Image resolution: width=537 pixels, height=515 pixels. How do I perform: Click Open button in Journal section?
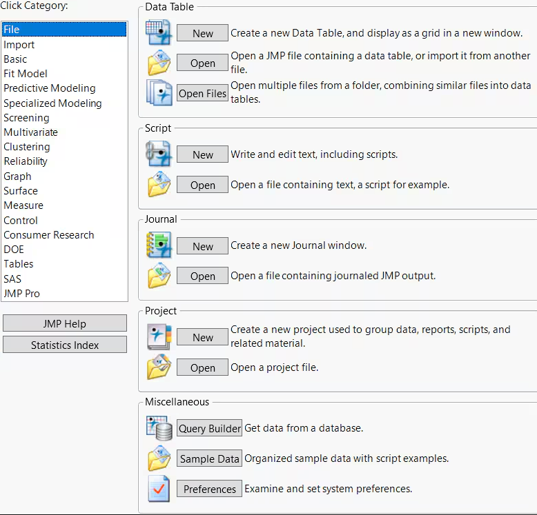pyautogui.click(x=202, y=276)
